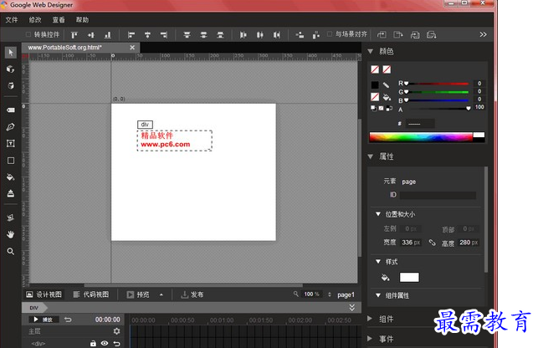
Task: Select the Rectangle shape tool
Action: click(11, 161)
